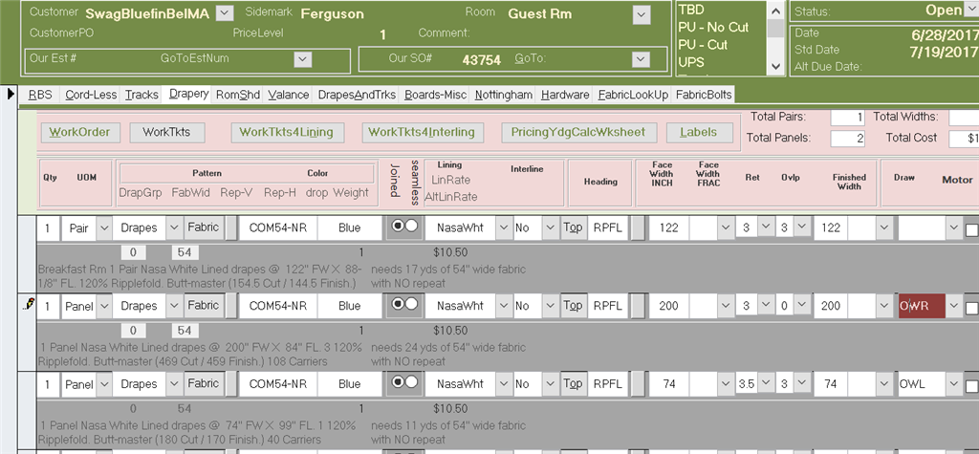Viewport: 979px width, 454px height.
Task: Click the Fabric button in the Pair row
Action: coord(204,227)
